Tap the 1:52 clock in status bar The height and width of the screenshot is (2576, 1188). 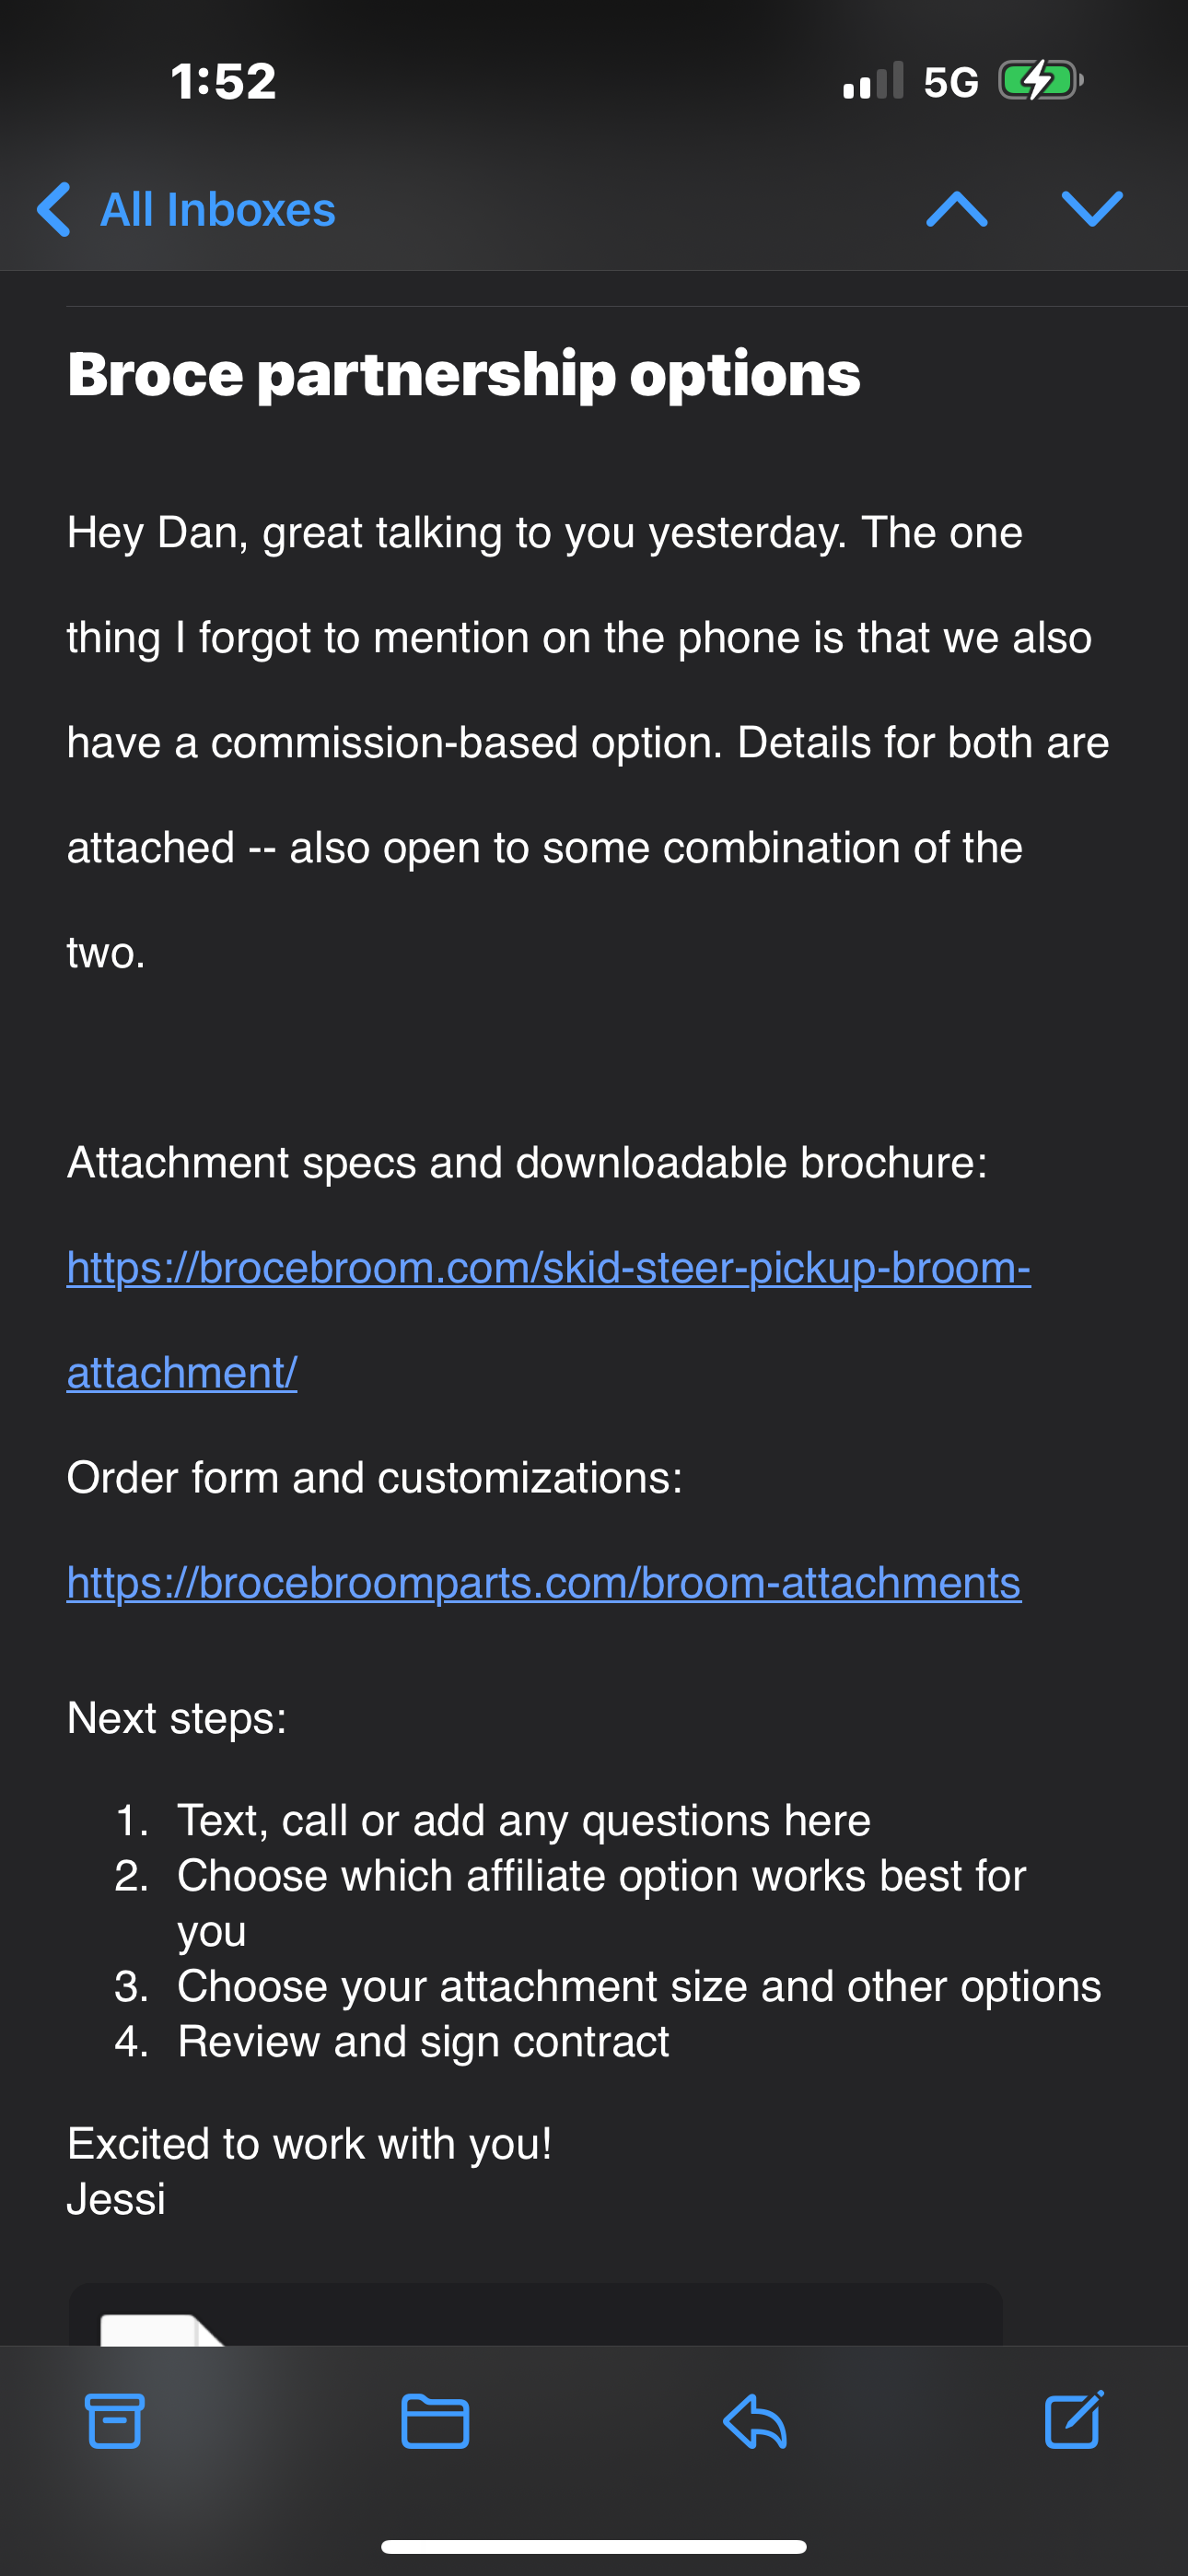223,81
